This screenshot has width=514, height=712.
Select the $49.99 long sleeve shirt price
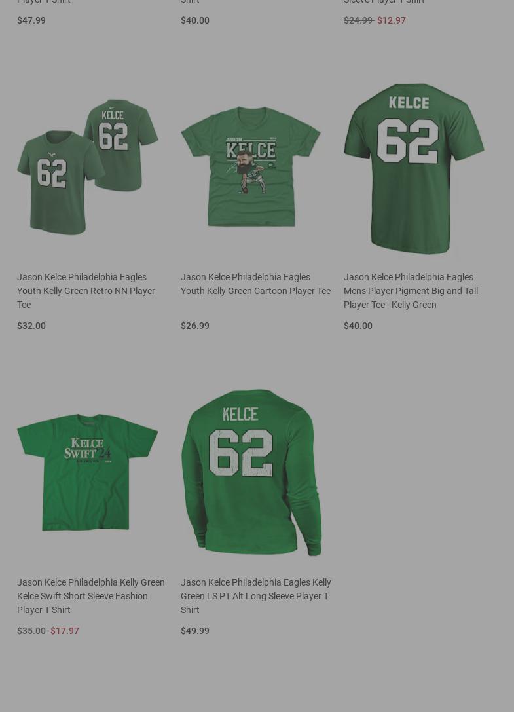[x=194, y=631]
